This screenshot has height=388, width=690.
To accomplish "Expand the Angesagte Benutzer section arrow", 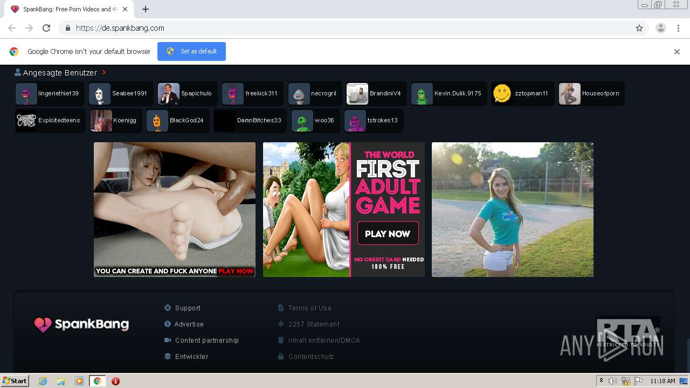I will [104, 72].
